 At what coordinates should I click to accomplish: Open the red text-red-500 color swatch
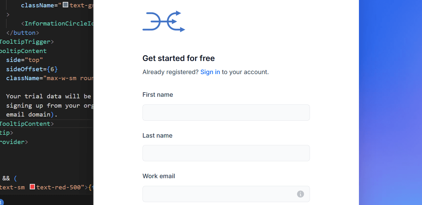coord(32,187)
